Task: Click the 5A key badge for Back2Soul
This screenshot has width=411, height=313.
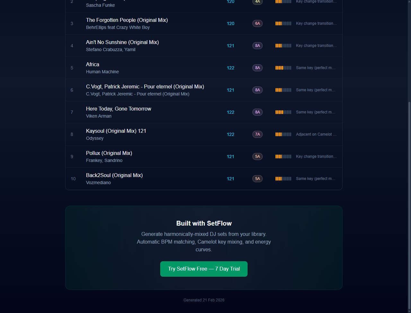Action: 258,179
